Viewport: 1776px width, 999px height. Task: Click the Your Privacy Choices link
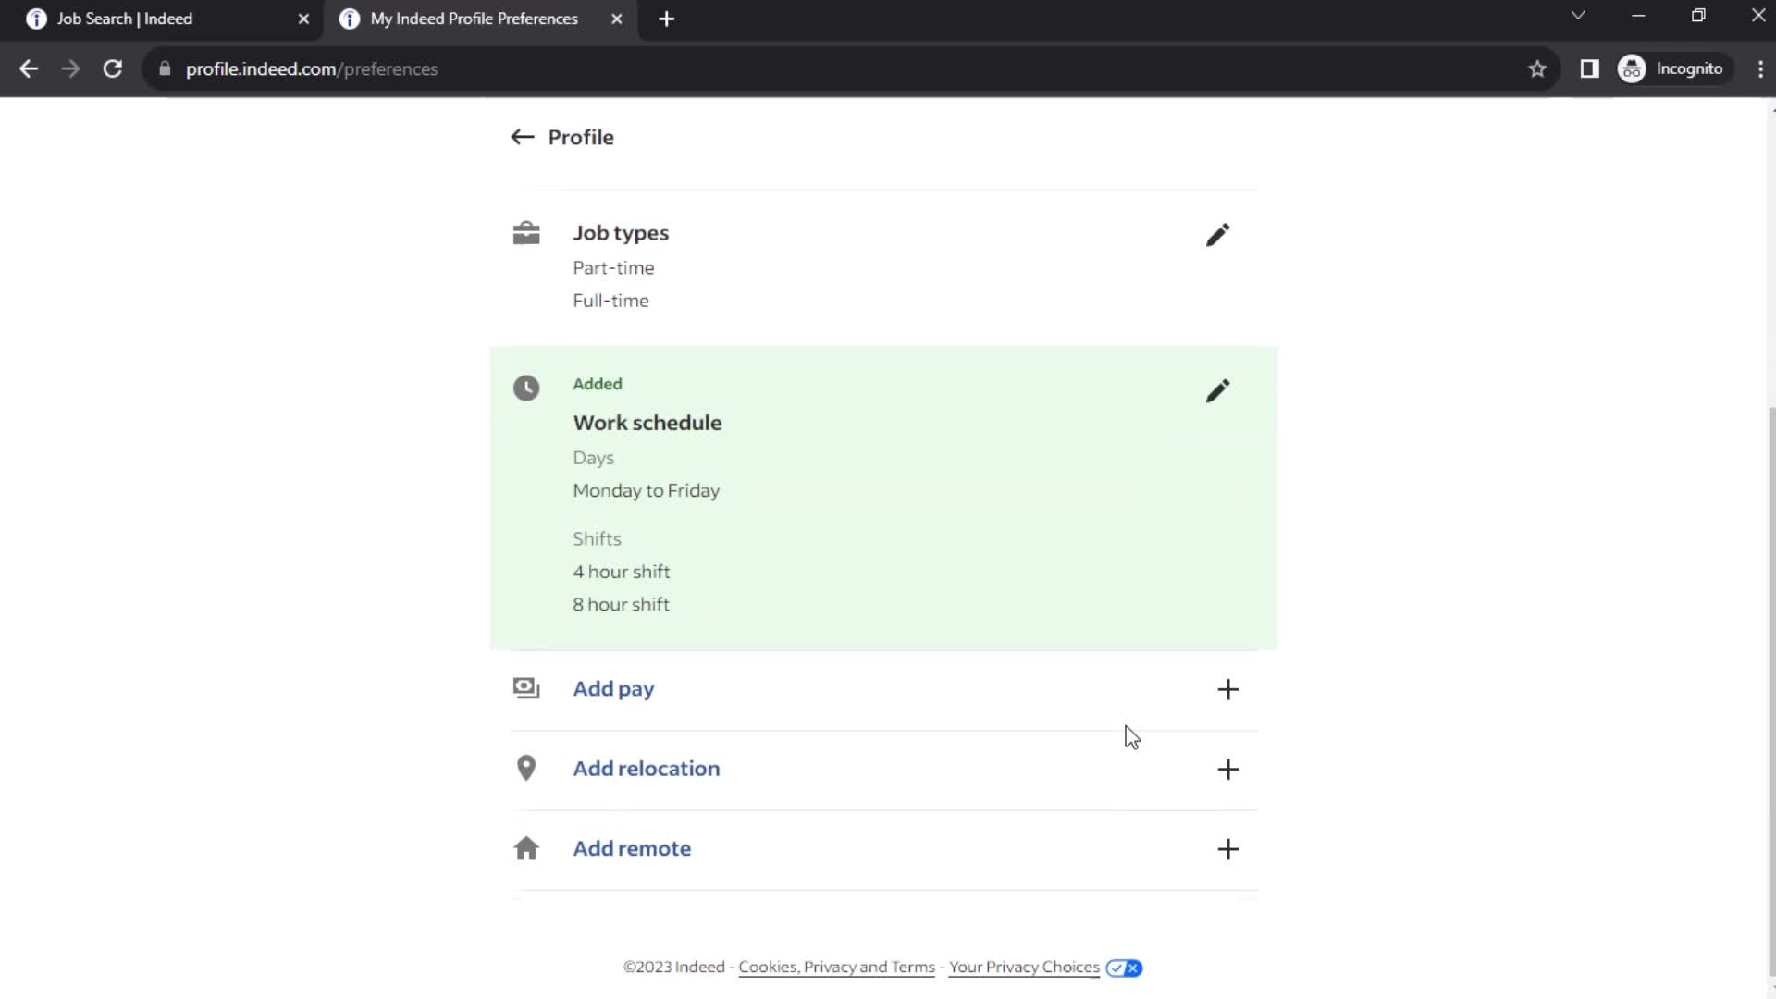pyautogui.click(x=1025, y=966)
